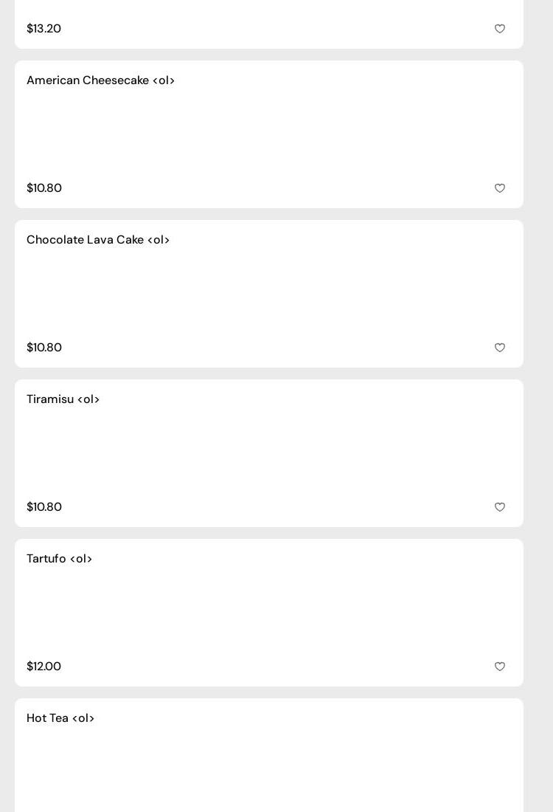Favorite the $13.20 item with heart icon

click(x=500, y=29)
